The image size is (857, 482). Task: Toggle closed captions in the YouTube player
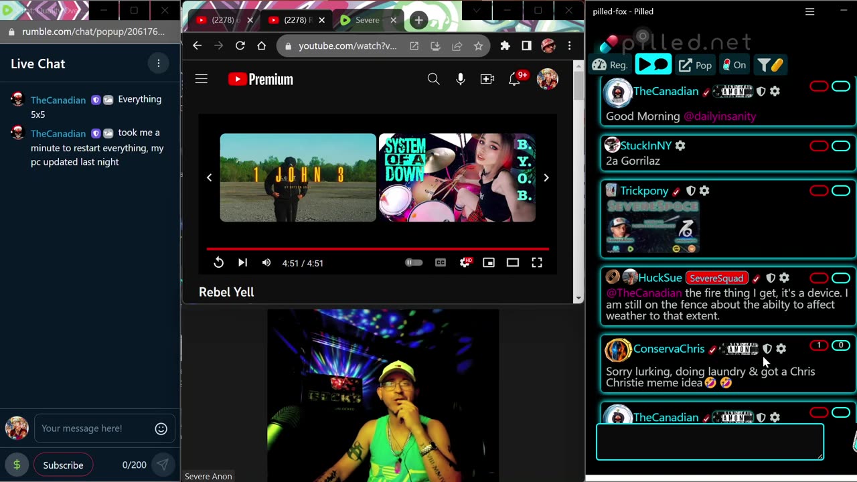tap(441, 263)
